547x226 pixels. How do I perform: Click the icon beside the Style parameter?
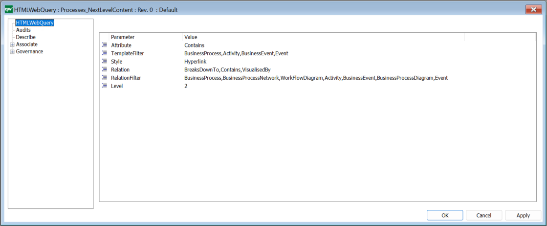tap(104, 62)
